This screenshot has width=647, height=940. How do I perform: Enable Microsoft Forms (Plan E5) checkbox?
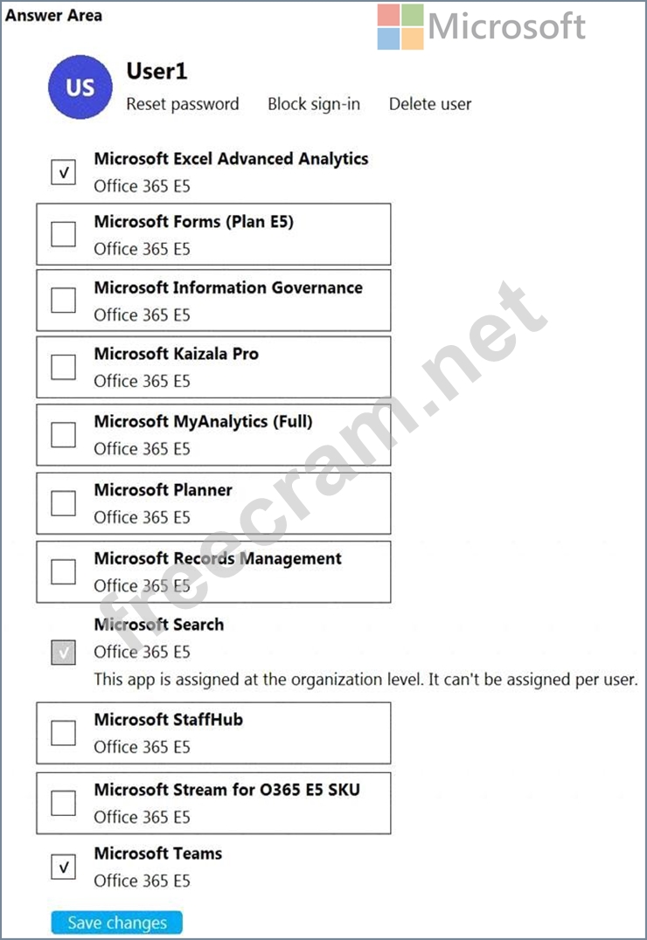(63, 234)
